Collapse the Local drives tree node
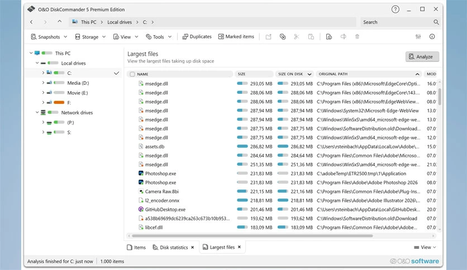Screen dimensions: 467x270 pyautogui.click(x=37, y=63)
